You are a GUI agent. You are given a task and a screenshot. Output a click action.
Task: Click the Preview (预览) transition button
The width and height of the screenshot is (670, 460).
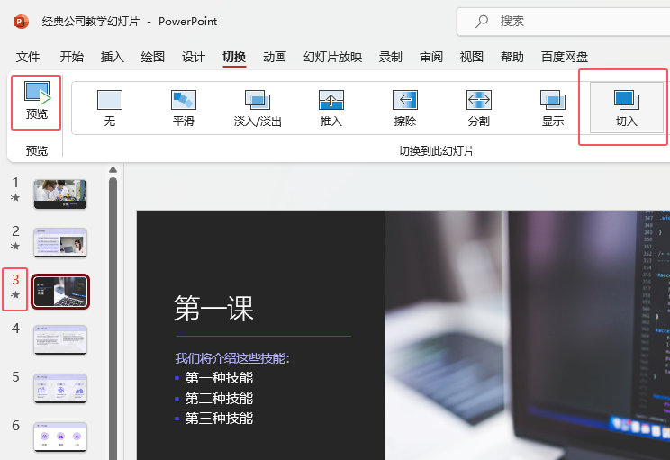pyautogui.click(x=36, y=102)
